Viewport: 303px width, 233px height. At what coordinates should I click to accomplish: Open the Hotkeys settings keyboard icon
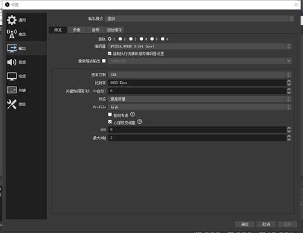(12, 90)
